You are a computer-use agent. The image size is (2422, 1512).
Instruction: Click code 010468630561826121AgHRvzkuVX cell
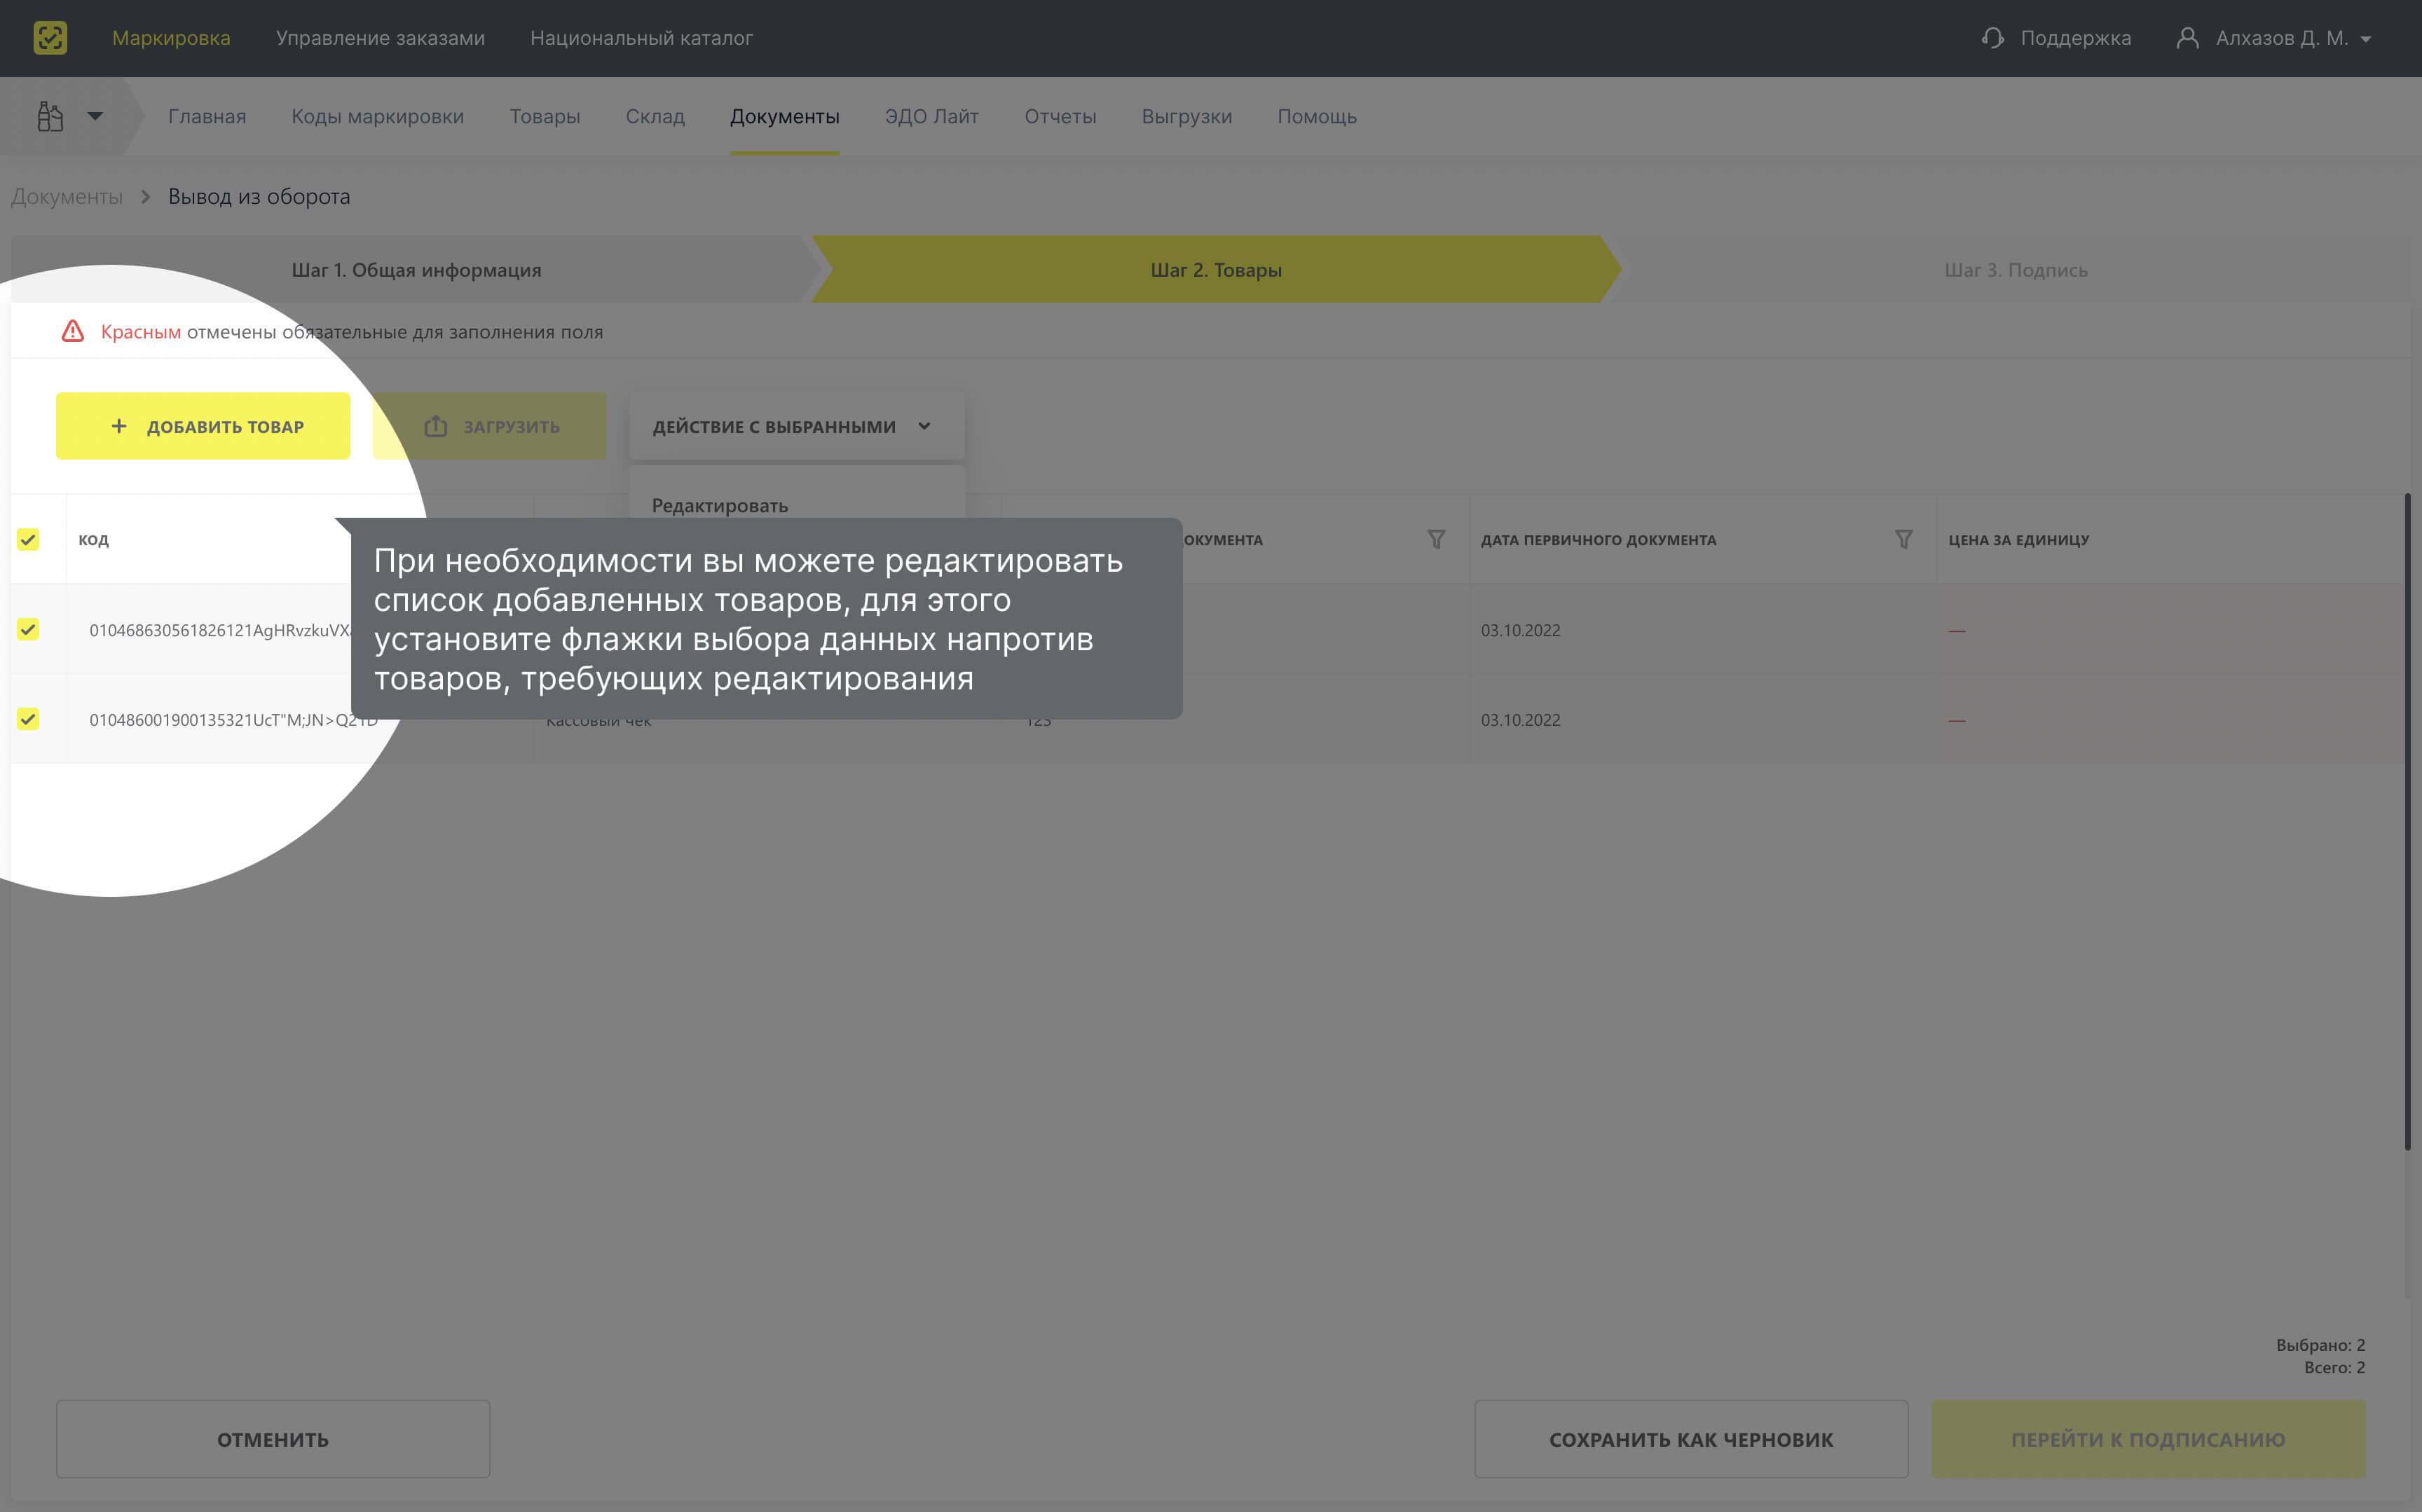click(220, 630)
